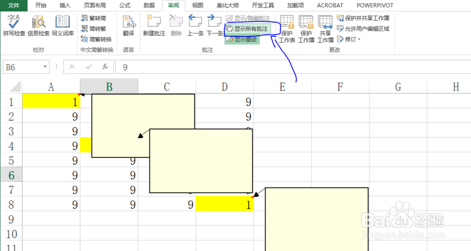The image size is (471, 251).
Task: Select row 9 header
Action: (11, 219)
